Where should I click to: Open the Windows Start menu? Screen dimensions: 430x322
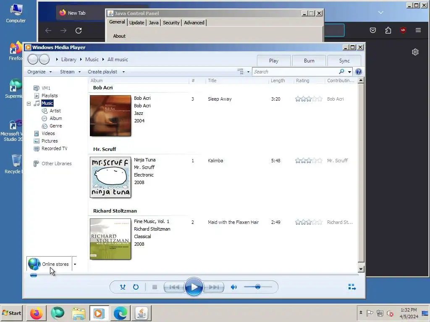(x=11, y=313)
